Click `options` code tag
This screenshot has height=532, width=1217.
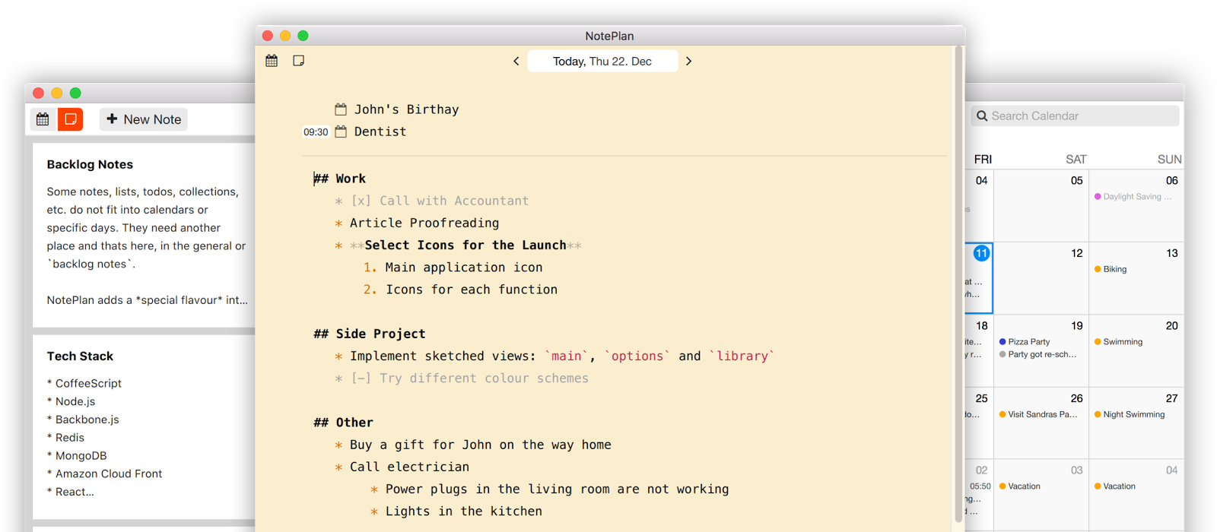(x=637, y=356)
